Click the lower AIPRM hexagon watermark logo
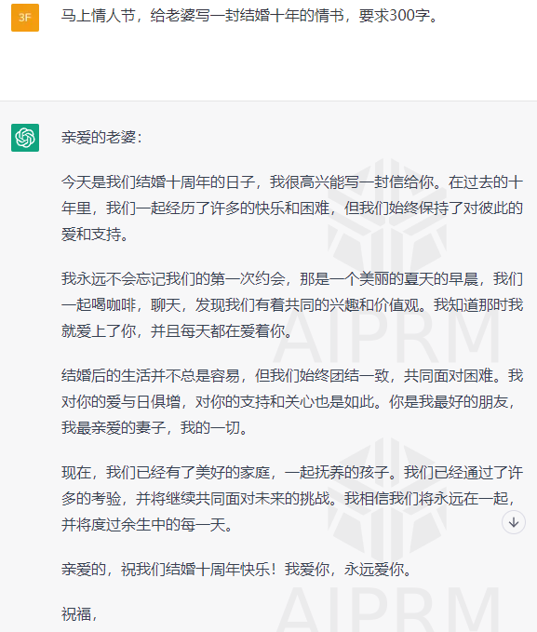The height and width of the screenshot is (632, 537). pyautogui.click(x=387, y=498)
